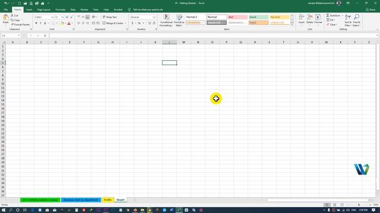The image size is (380, 213).
Task: Increase the cell indent
Action: 97,23
